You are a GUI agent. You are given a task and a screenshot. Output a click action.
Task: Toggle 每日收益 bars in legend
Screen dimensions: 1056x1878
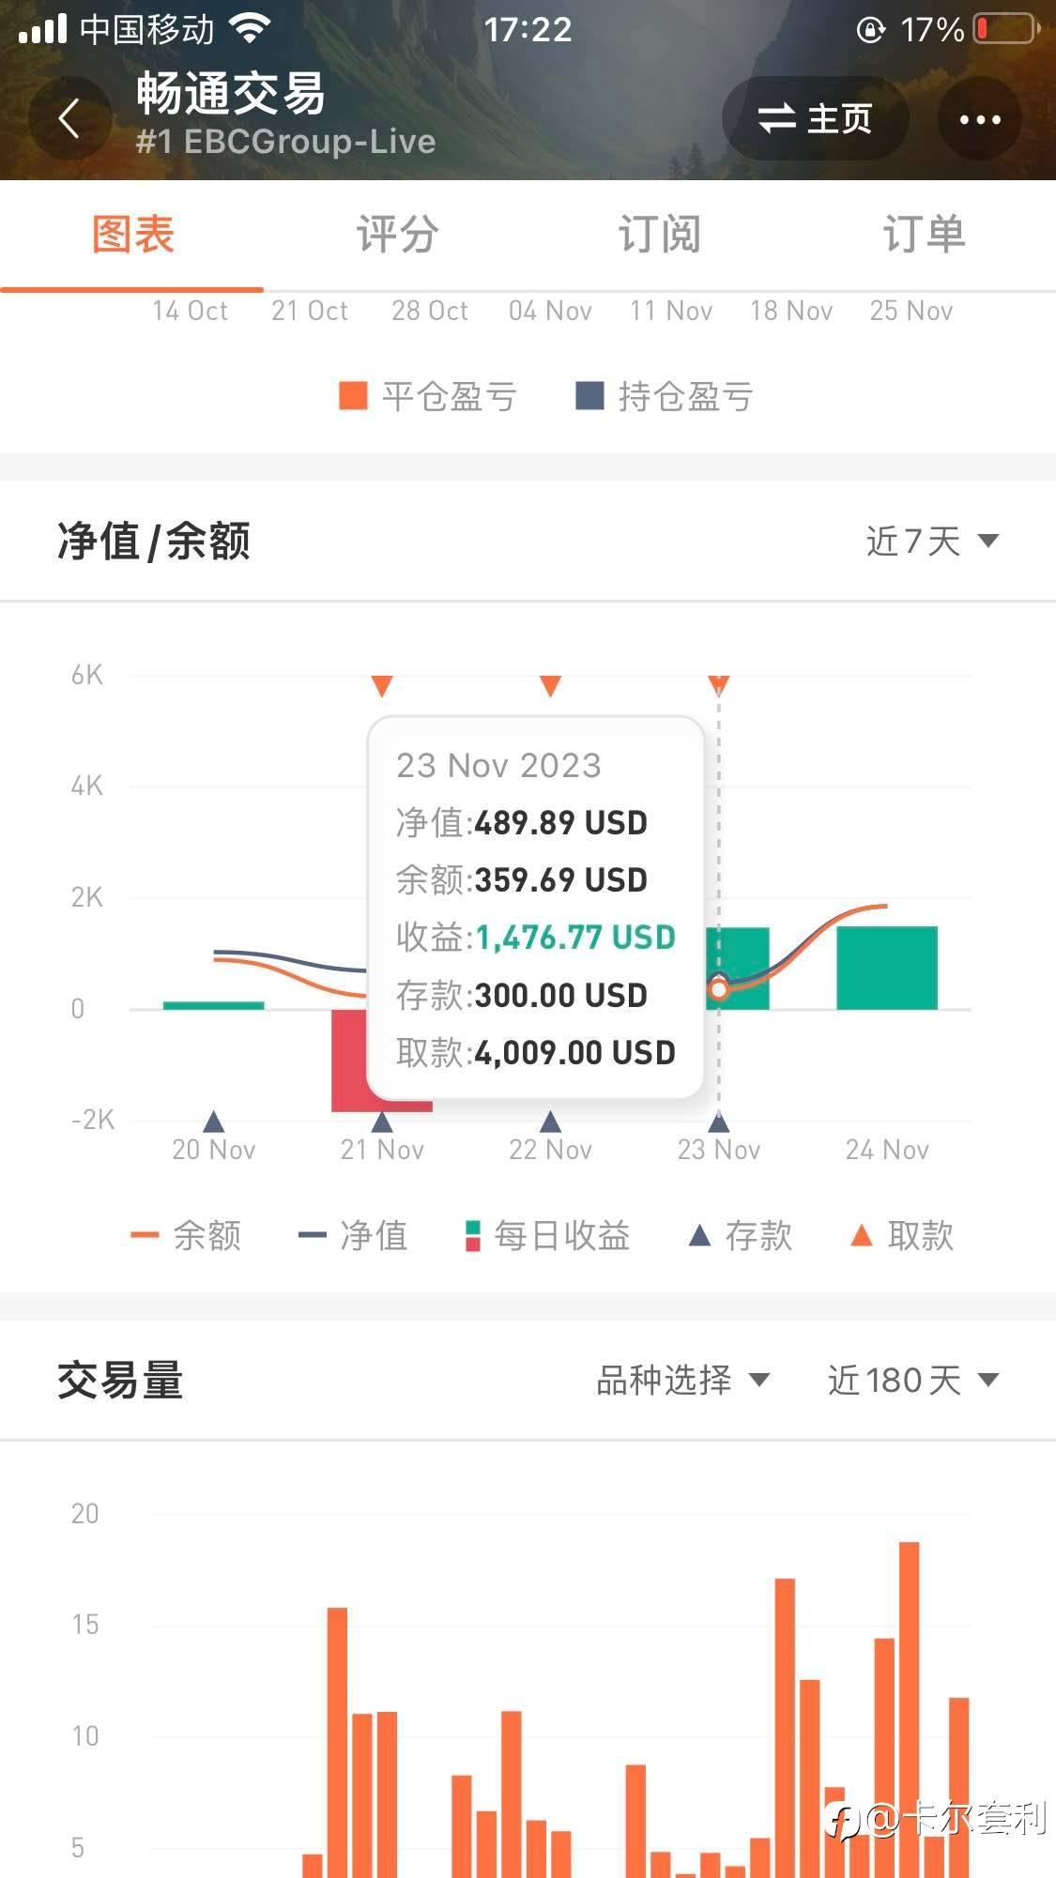(548, 1235)
